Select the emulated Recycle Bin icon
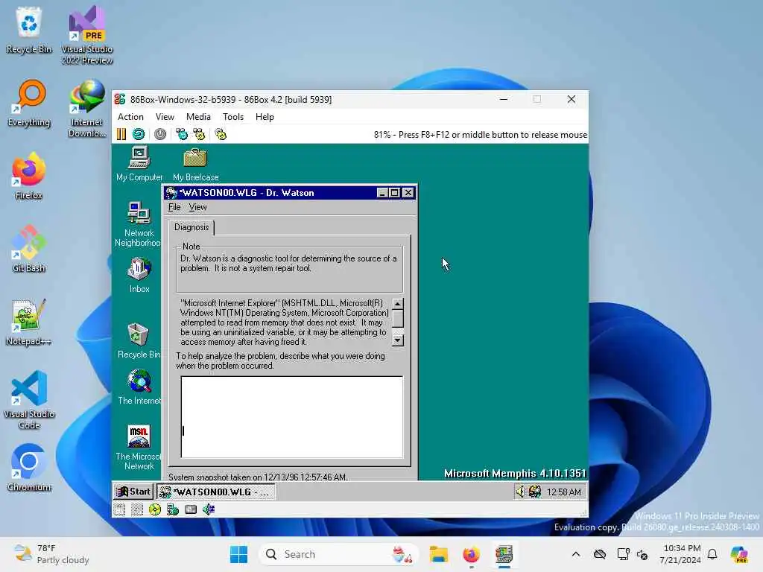This screenshot has width=763, height=572. [x=139, y=340]
